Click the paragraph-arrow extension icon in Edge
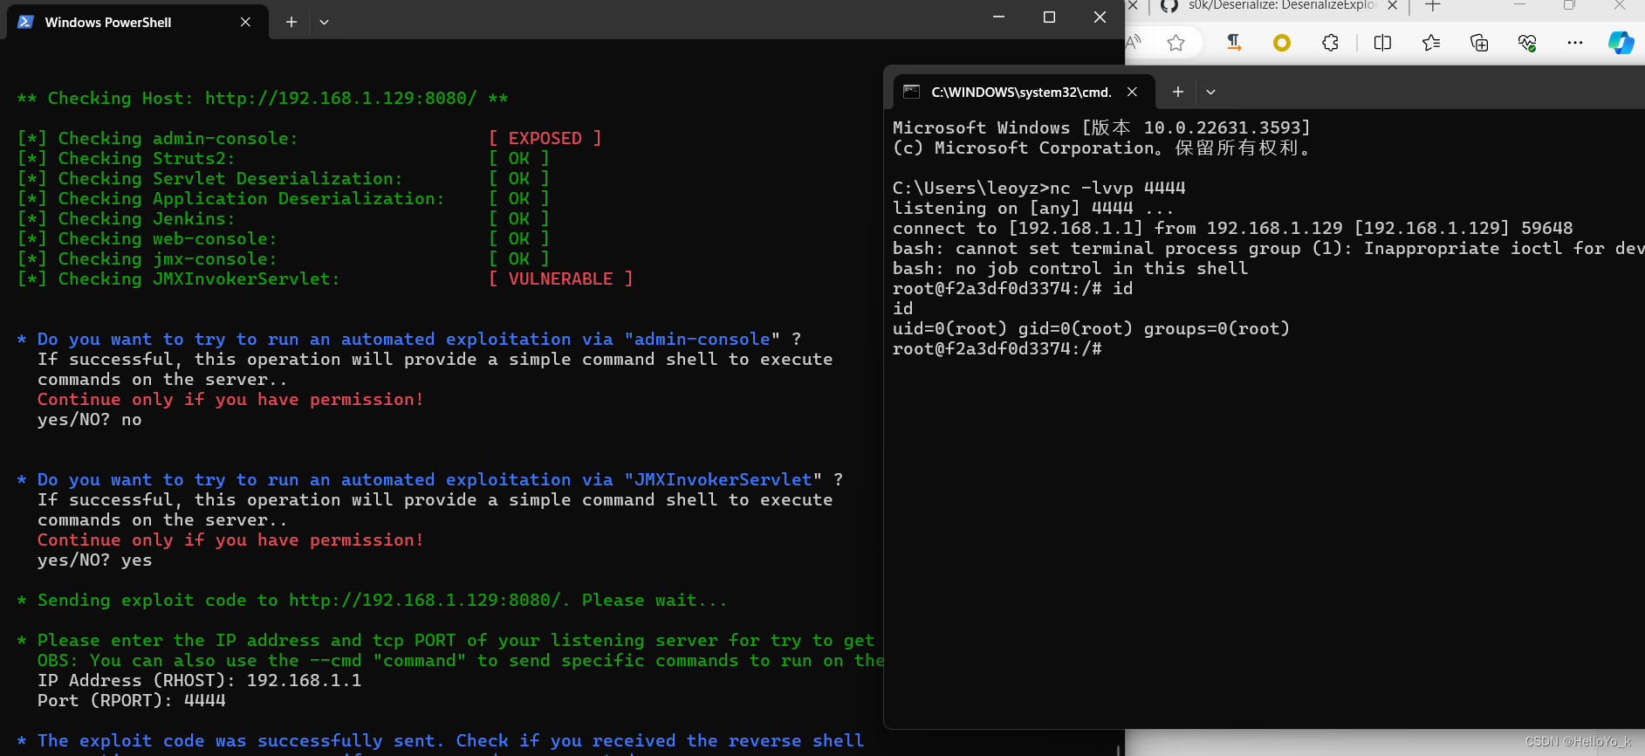This screenshot has height=756, width=1645. tap(1233, 42)
